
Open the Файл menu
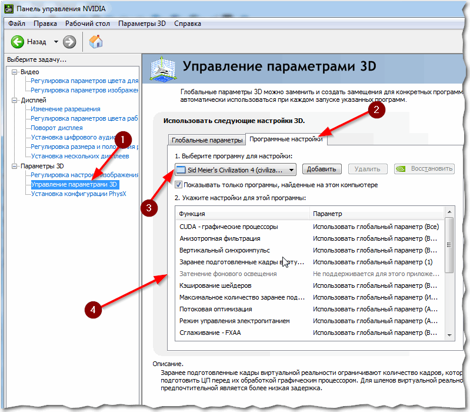16,24
